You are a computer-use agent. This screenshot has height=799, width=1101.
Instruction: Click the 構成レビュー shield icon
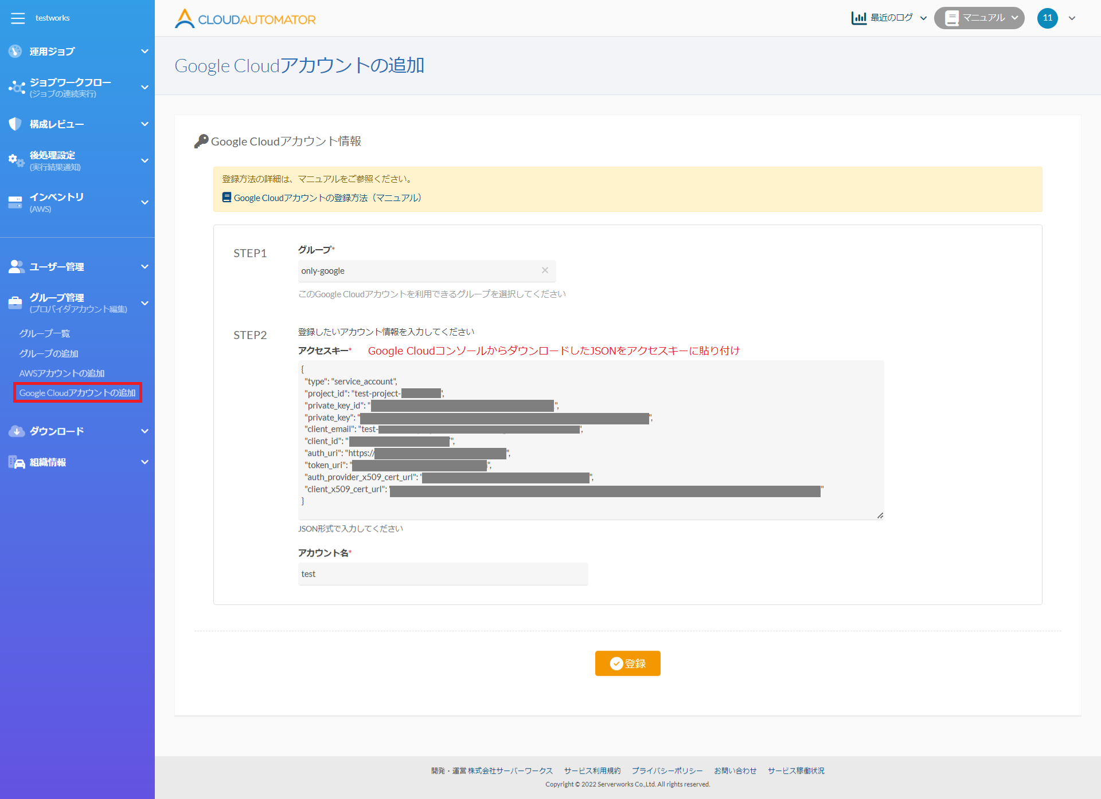point(15,124)
